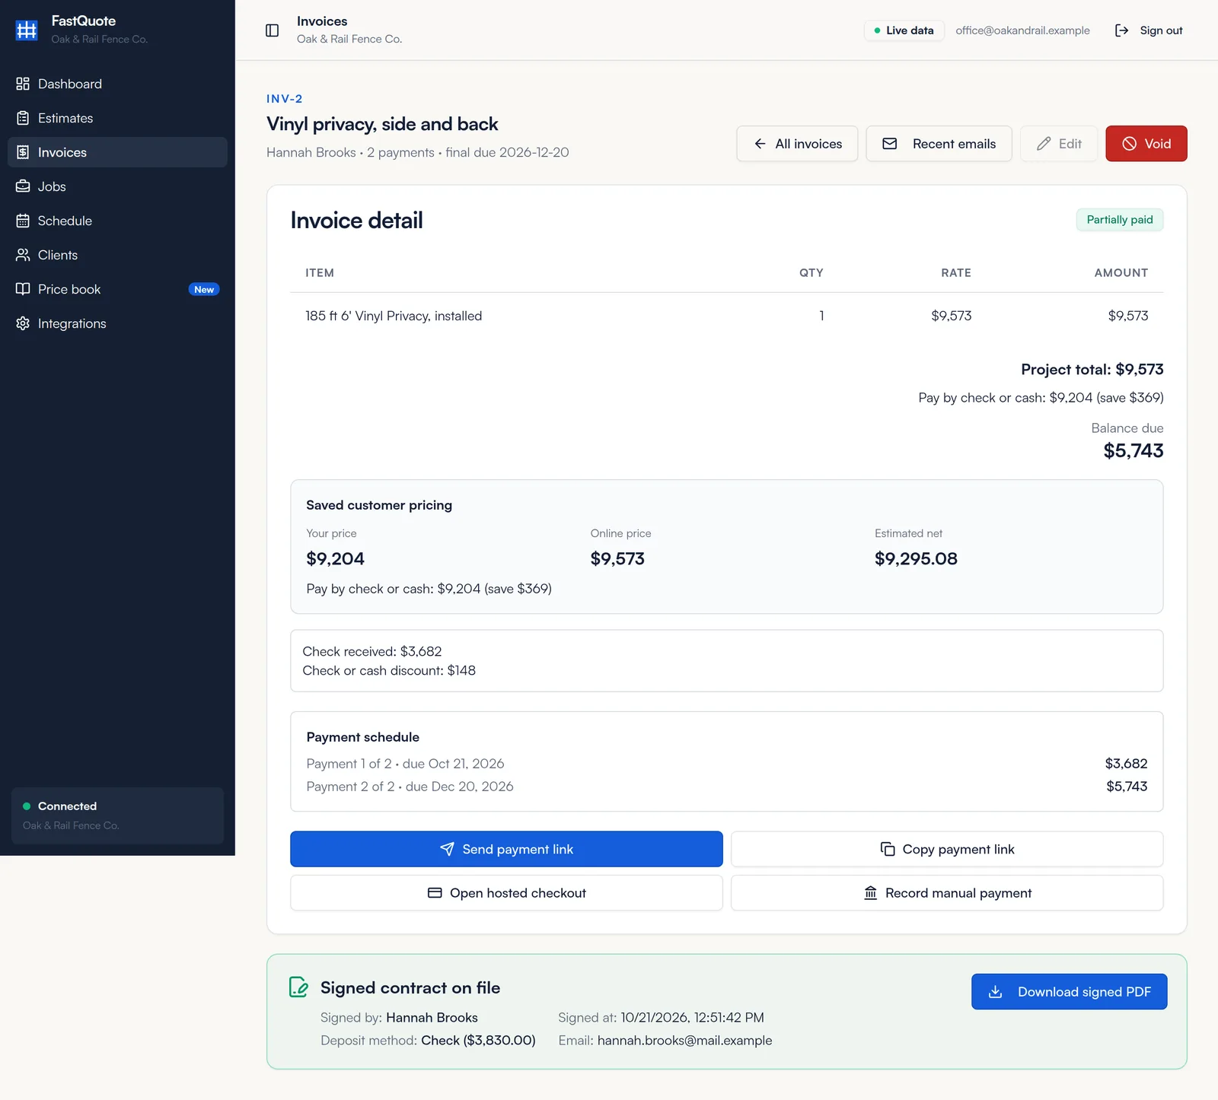
Task: Click the Payment 2 of 2 row
Action: tap(726, 787)
